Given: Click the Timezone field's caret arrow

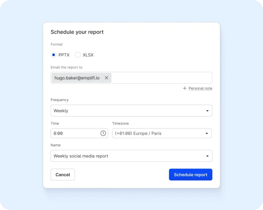Looking at the screenshot, I should (206, 133).
